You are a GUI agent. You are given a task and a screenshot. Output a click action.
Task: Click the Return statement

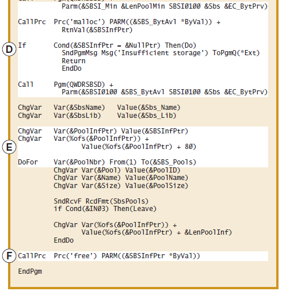click(74, 61)
